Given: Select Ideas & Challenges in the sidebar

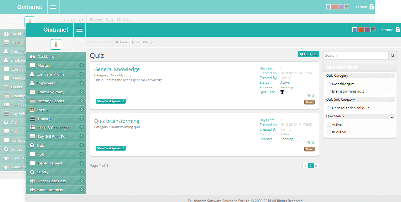Looking at the screenshot, I should [x=53, y=128].
